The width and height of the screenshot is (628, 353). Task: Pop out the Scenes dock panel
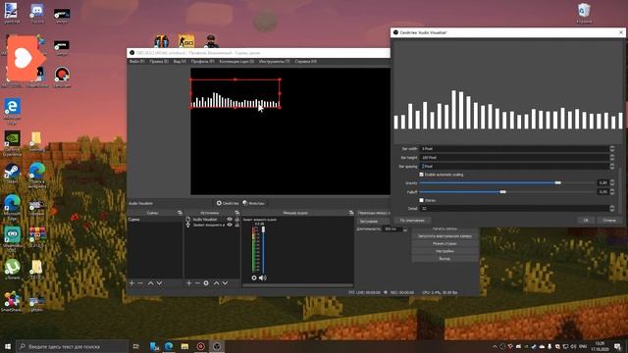click(x=180, y=213)
